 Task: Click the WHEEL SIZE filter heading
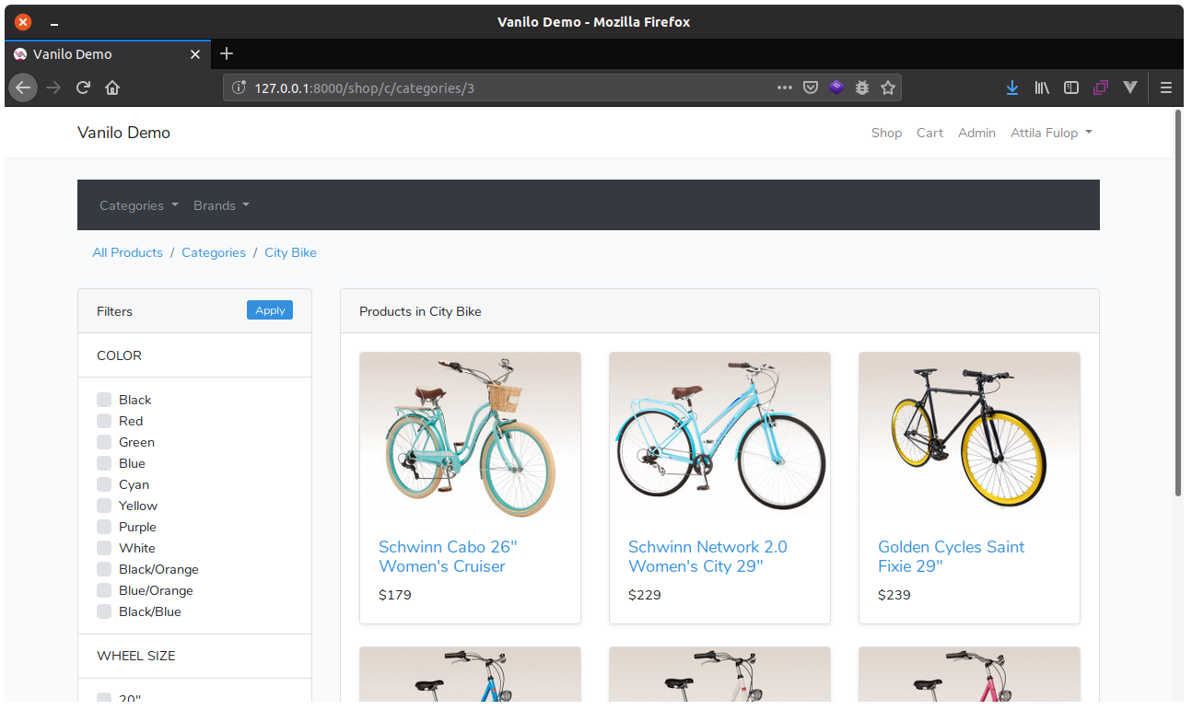coord(135,656)
